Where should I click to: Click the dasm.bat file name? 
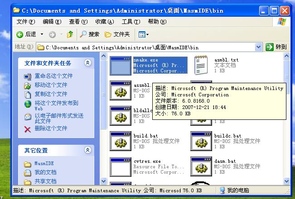pyautogui.click(x=225, y=161)
